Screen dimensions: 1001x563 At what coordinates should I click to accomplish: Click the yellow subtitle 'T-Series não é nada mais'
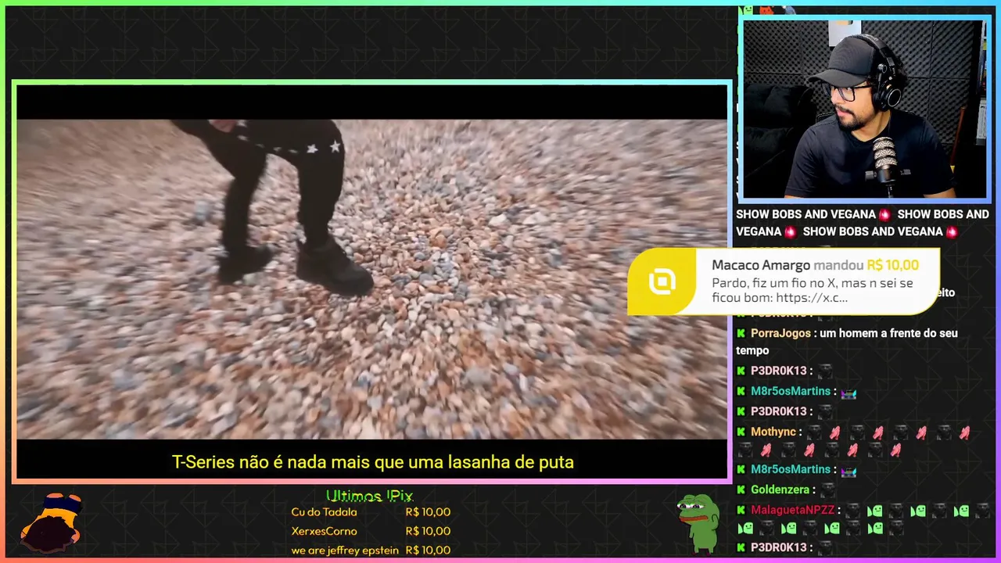coord(373,462)
